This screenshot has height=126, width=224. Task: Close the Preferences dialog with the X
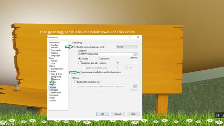138,37
